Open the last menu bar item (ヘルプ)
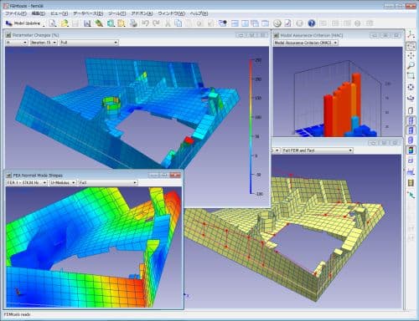Image resolution: width=419 pixels, height=321 pixels. [199, 13]
